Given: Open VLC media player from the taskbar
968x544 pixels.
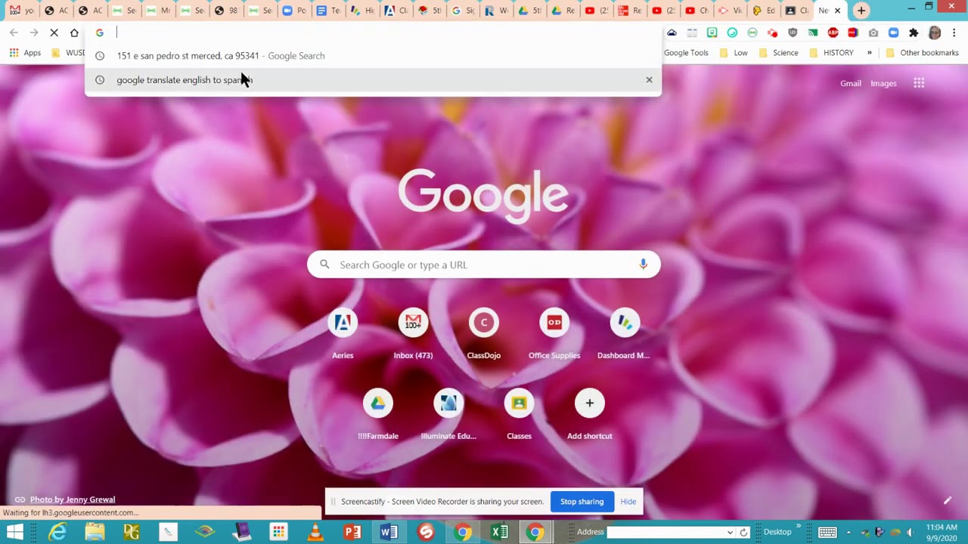Looking at the screenshot, I should click(x=315, y=532).
